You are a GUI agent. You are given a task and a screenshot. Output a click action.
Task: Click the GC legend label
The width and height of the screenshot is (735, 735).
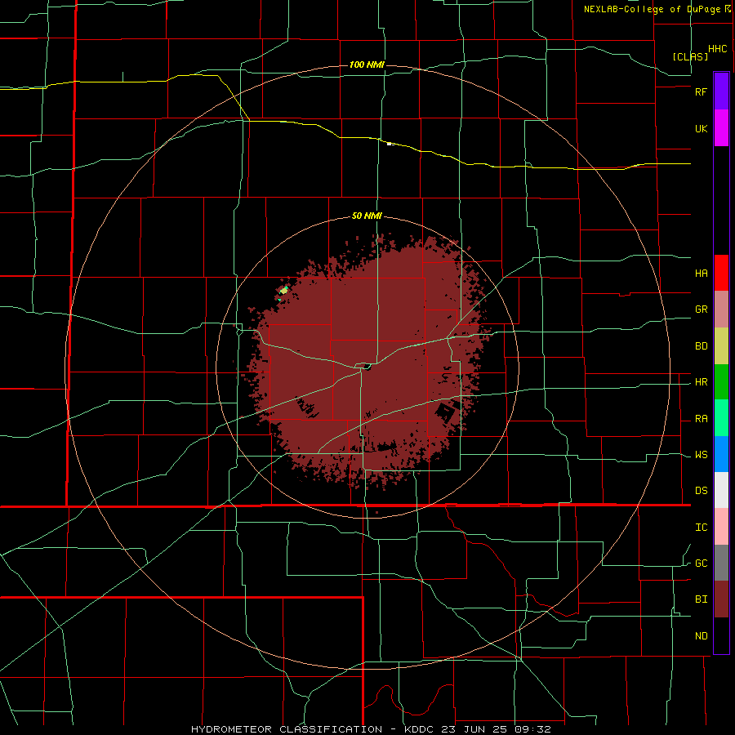[x=701, y=563]
